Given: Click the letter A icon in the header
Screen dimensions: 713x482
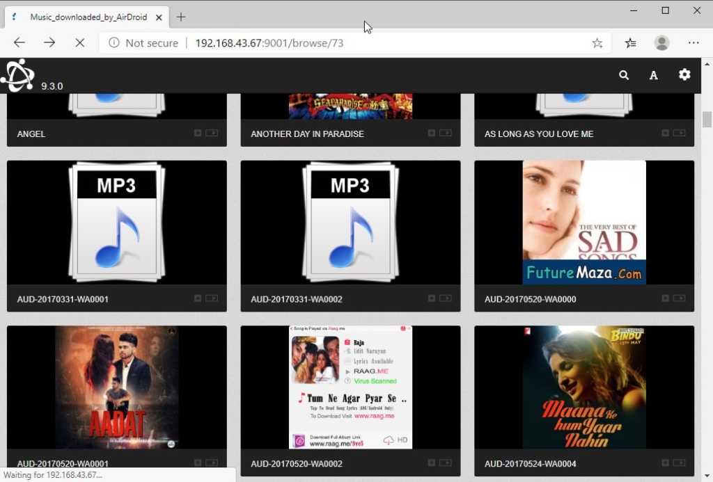Looking at the screenshot, I should [x=653, y=75].
